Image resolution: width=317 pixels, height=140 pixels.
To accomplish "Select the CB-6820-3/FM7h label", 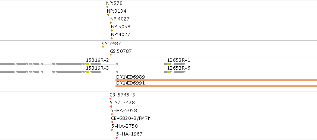I will (x=131, y=118).
